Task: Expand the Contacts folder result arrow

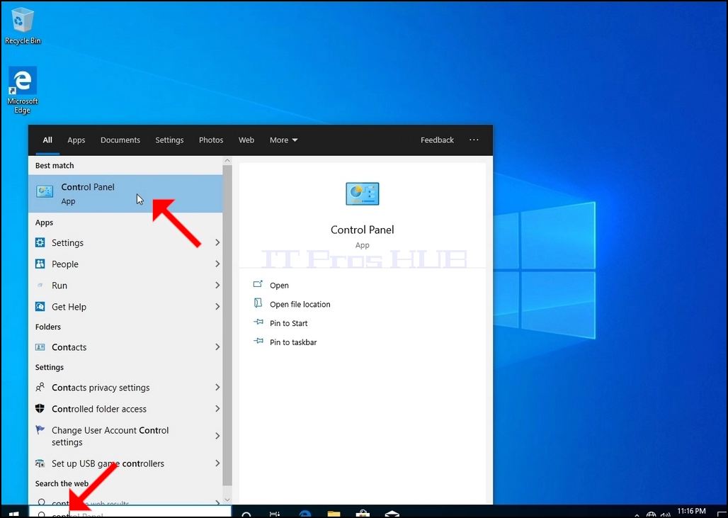Action: [217, 347]
